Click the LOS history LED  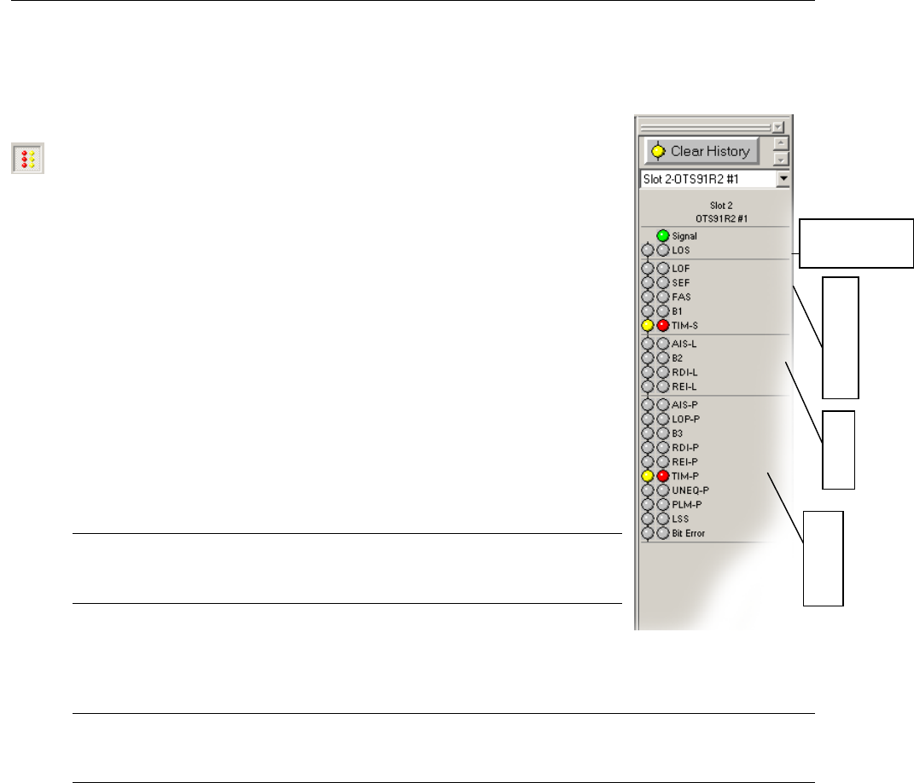click(648, 251)
